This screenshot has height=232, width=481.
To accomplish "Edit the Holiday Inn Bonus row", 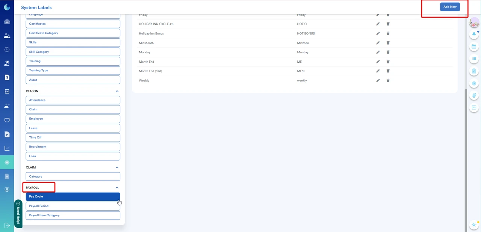I will coord(378,33).
